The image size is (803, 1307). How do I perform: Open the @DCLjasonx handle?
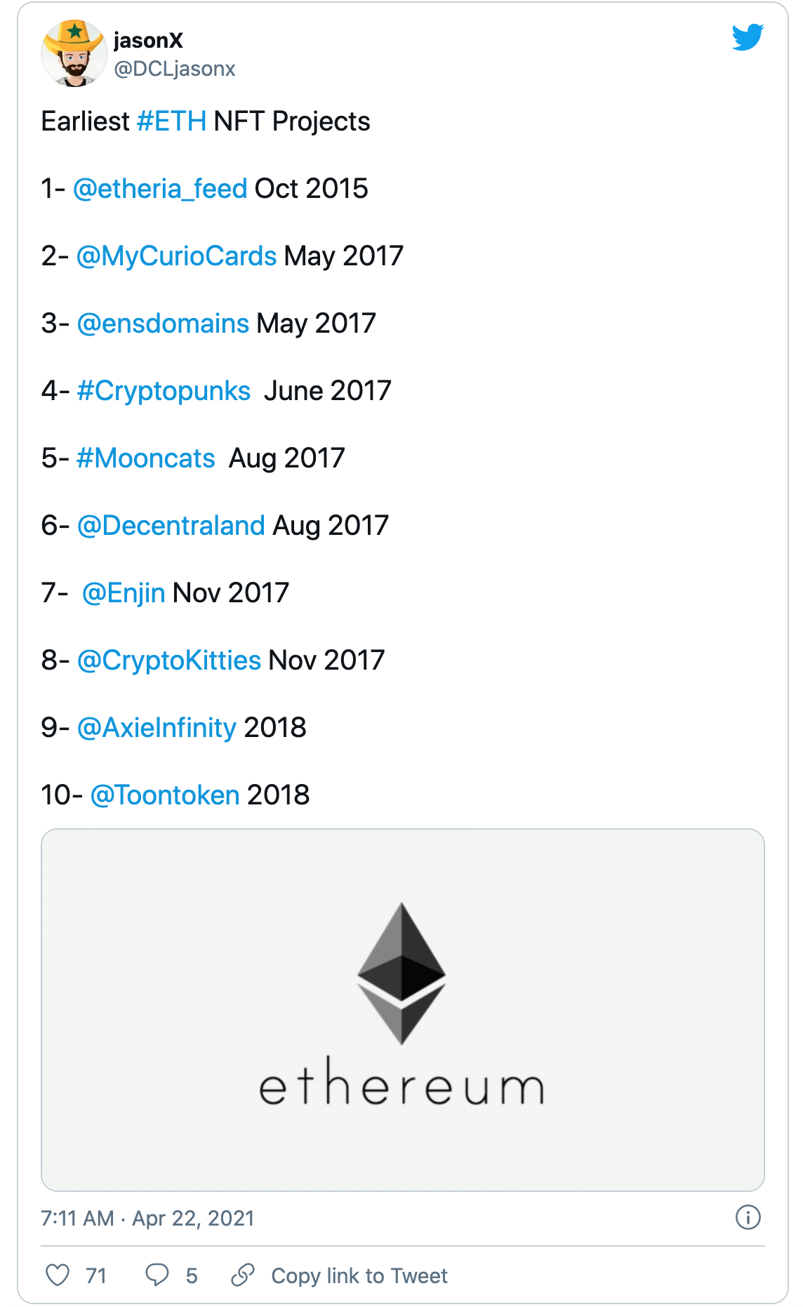click(175, 69)
